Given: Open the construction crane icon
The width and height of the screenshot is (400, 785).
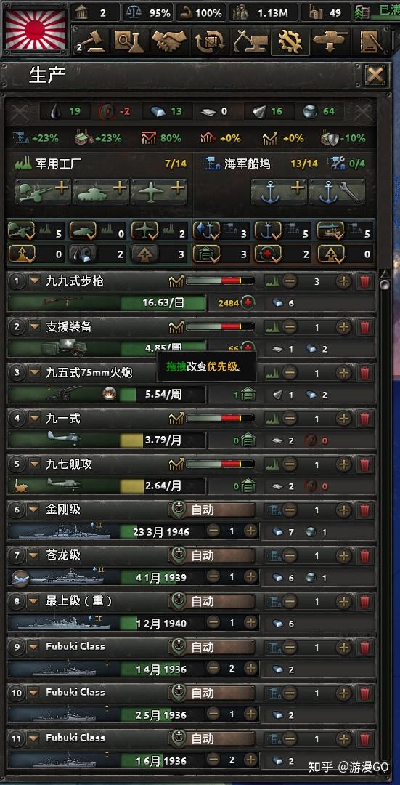Looking at the screenshot, I should (x=249, y=41).
